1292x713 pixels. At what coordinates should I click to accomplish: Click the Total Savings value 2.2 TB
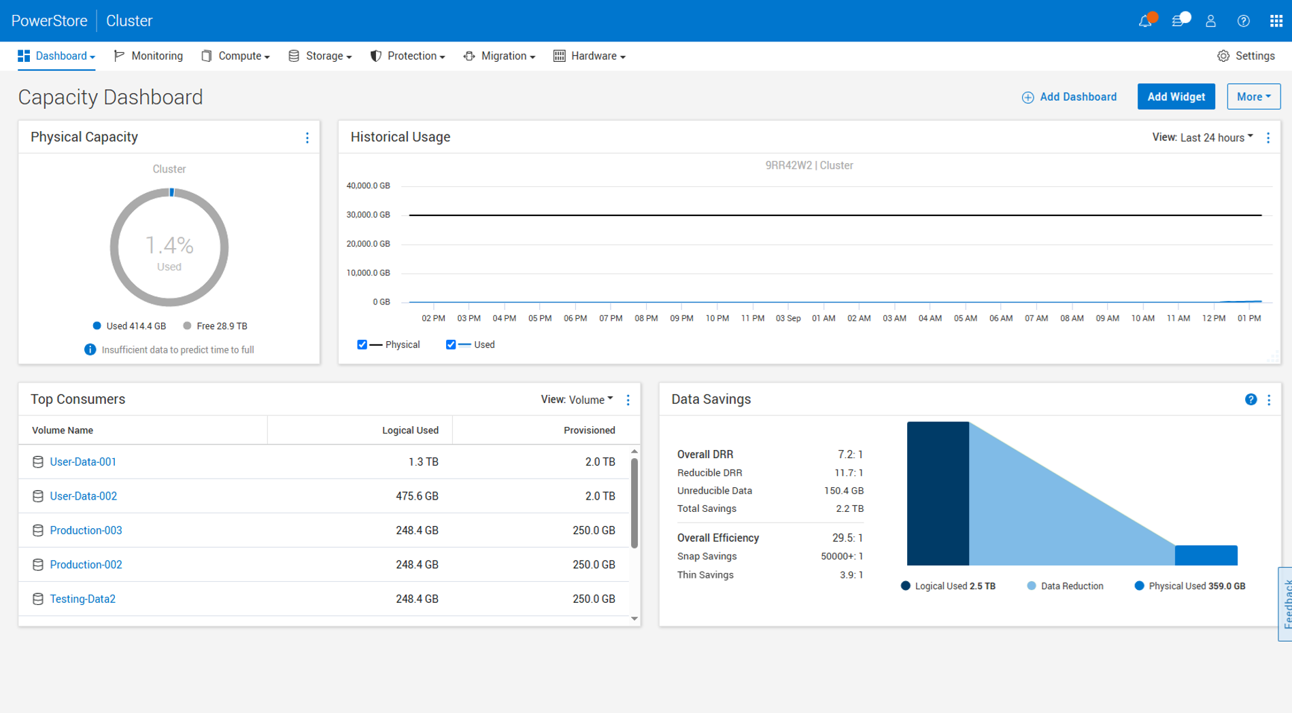tap(849, 508)
